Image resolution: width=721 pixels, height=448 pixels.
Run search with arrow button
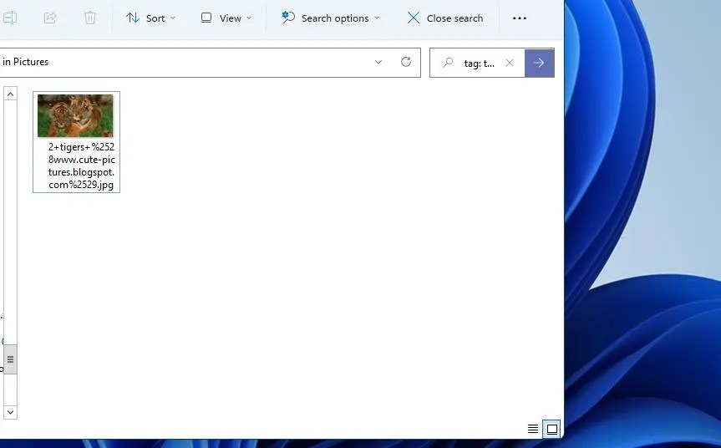point(540,63)
